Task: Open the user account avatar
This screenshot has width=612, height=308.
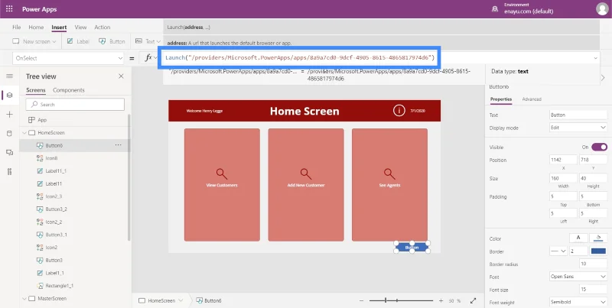Action: tap(602, 9)
